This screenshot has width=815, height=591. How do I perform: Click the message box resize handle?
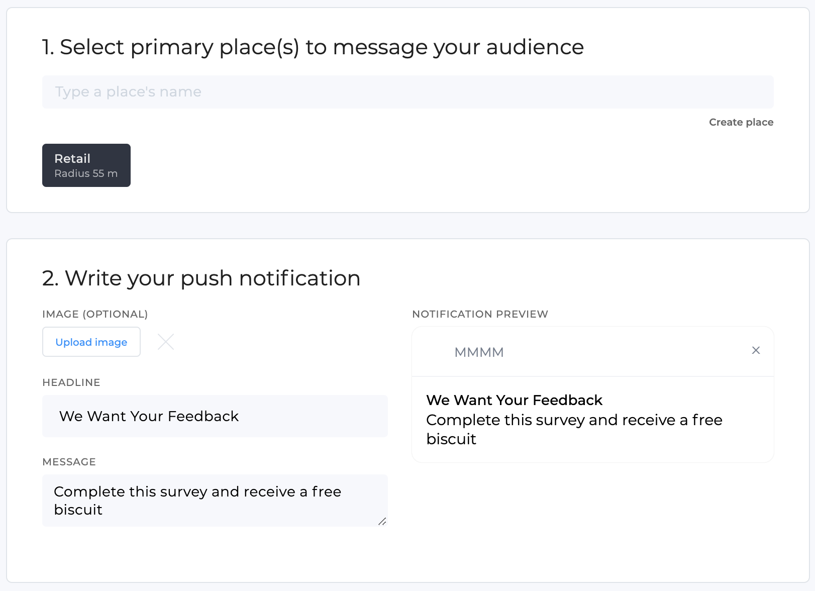coord(382,522)
